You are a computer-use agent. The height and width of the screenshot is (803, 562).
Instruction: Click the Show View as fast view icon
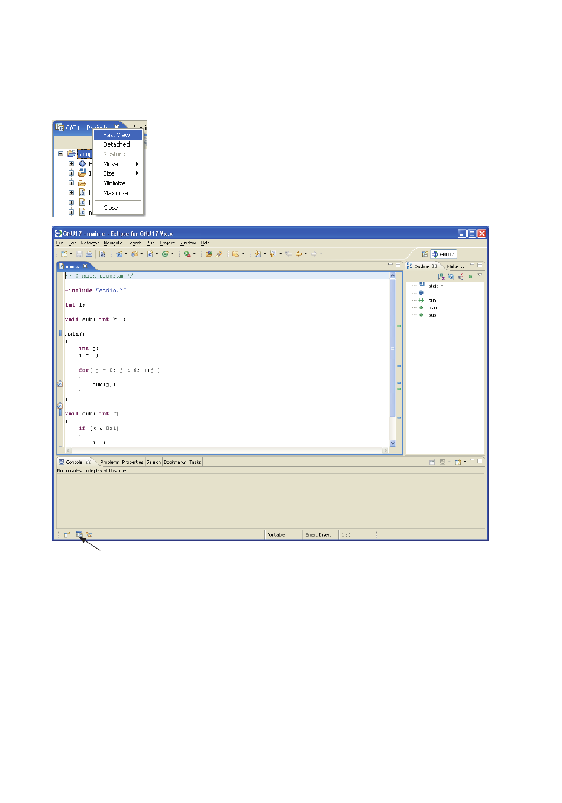67,535
